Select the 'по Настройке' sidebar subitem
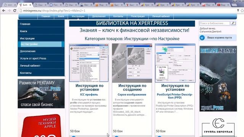Image resolution: width=244 pixels, height=137 pixels. pos(41,44)
